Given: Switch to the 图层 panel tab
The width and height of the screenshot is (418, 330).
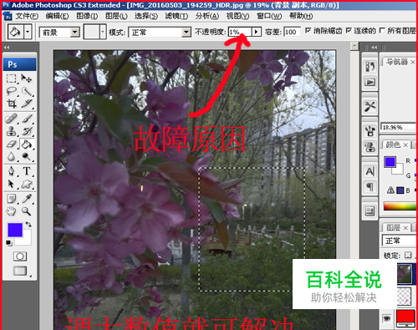Looking at the screenshot, I should point(393,227).
